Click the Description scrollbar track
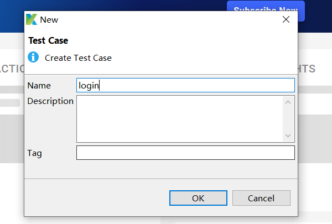This screenshot has width=332, height=224. tap(288, 118)
